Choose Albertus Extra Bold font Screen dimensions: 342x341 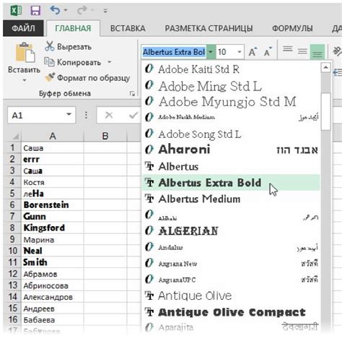click(x=231, y=183)
